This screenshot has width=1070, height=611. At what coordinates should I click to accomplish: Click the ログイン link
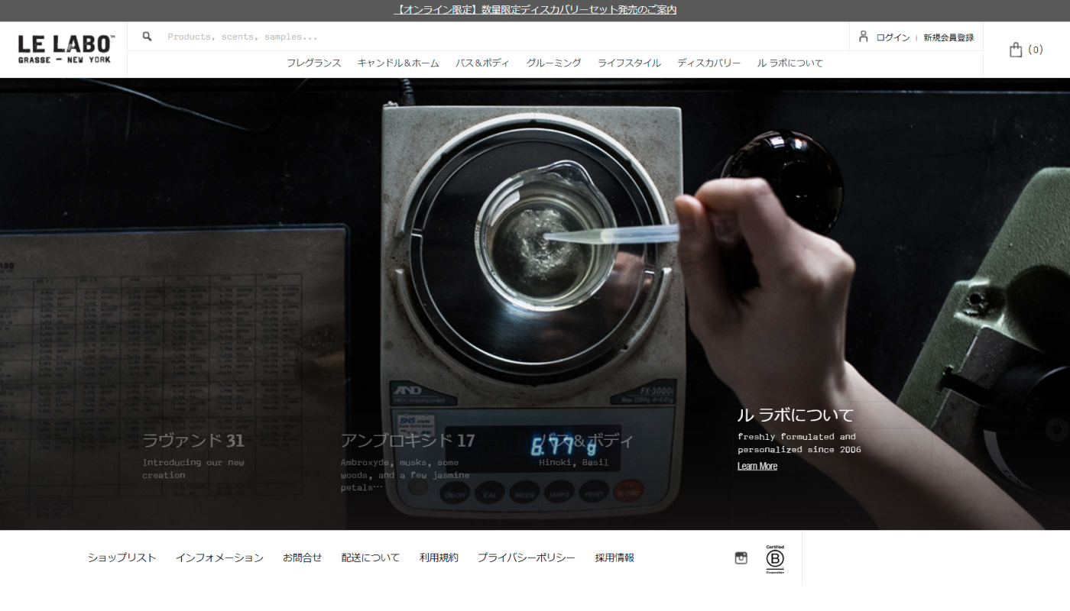[892, 36]
